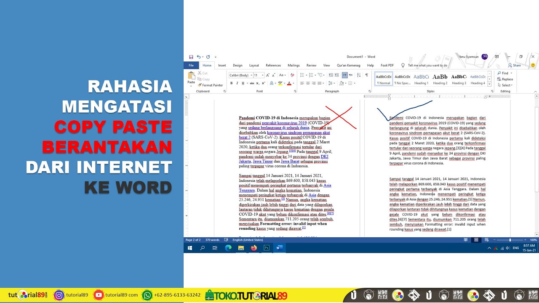Activate the Format Painter
Image resolution: width=539 pixels, height=303 pixels.
tap(211, 85)
